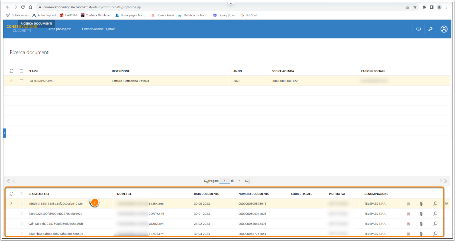The image size is (455, 241).
Task: Bookmark this page with star icon
Action: 415,7
